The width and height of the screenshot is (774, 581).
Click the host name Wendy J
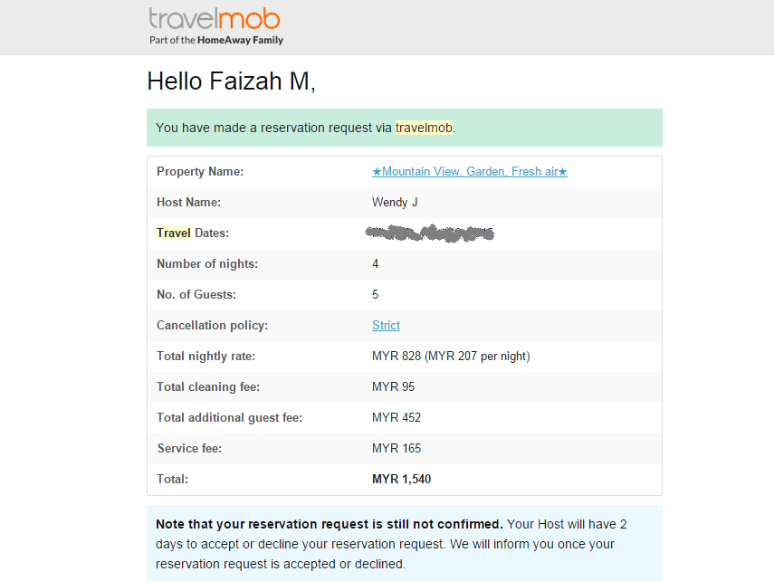[x=395, y=203]
